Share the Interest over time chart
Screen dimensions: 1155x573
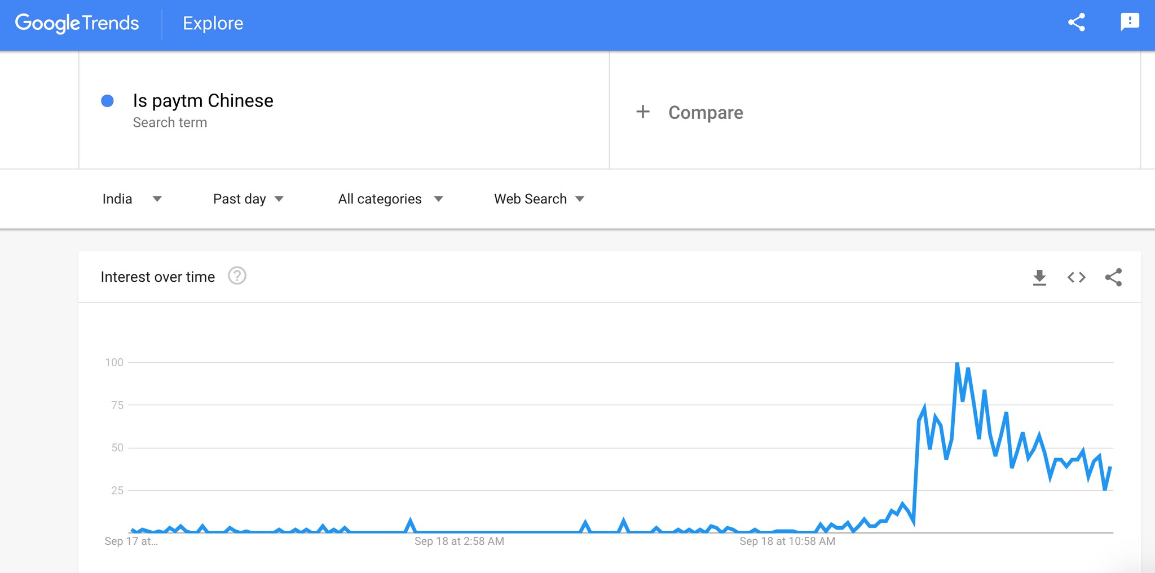click(x=1113, y=277)
